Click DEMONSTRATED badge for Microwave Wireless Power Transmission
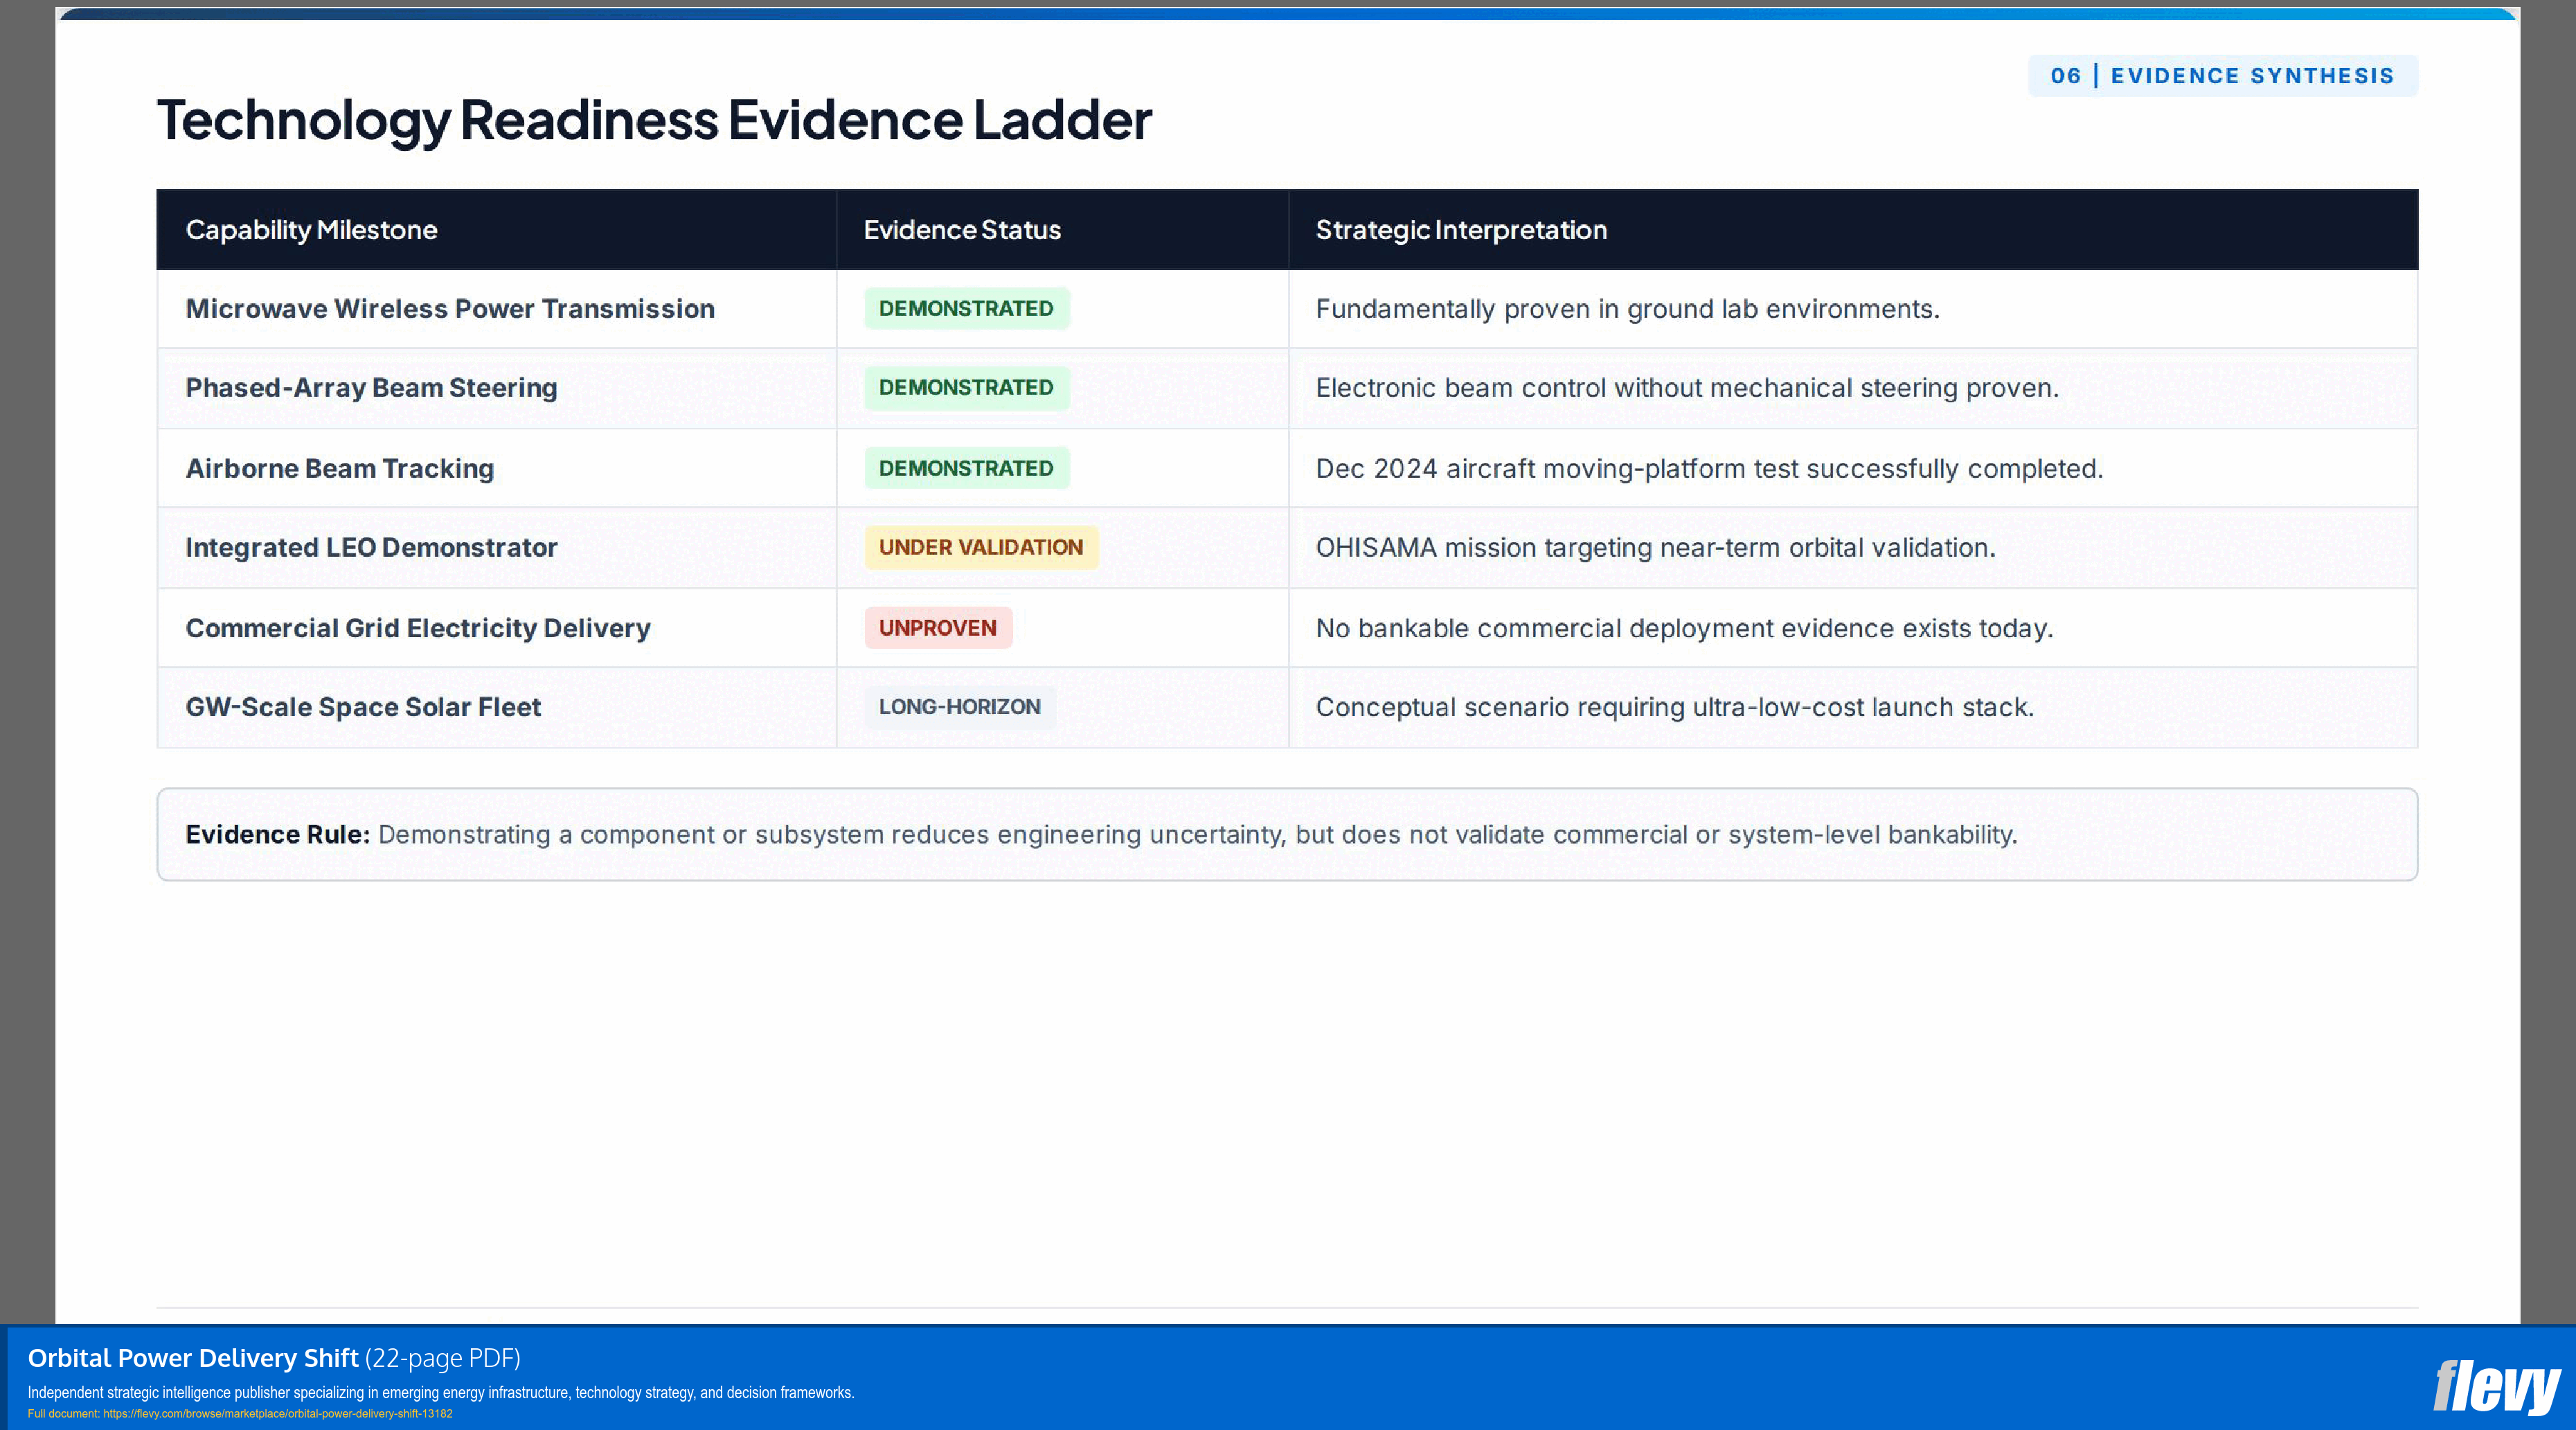The image size is (2576, 1430). coord(966,309)
